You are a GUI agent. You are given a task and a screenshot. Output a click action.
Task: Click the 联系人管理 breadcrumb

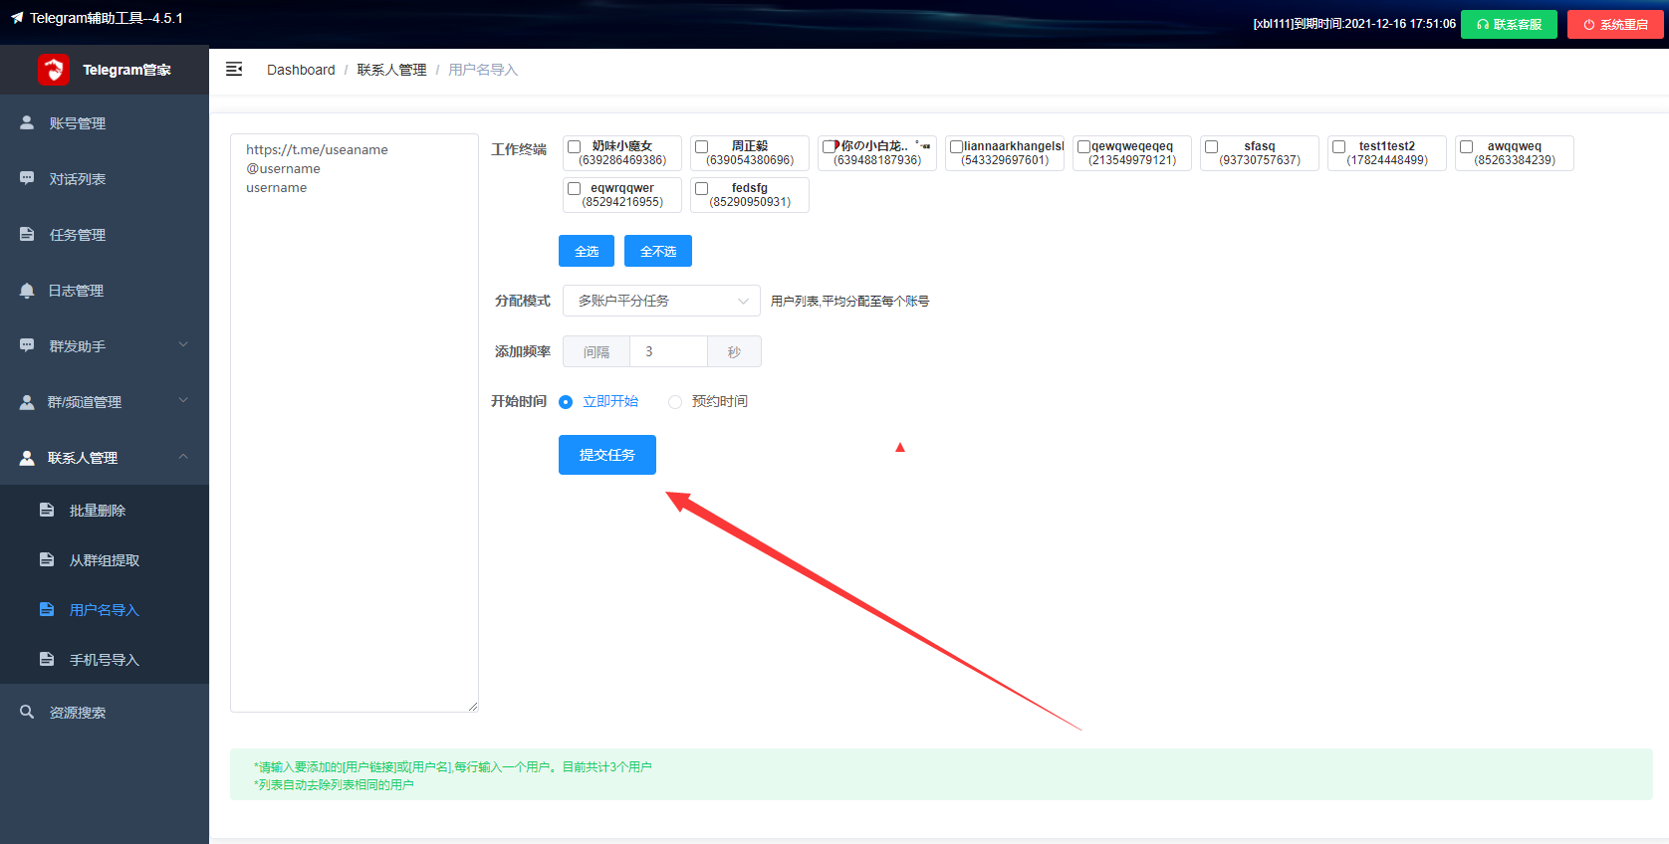coord(391,70)
